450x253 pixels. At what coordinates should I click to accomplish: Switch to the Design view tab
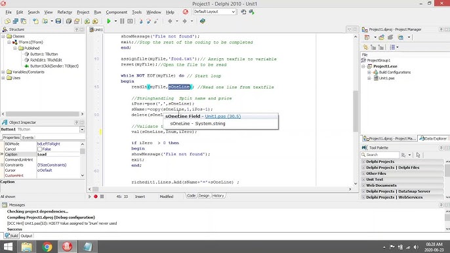coord(204,196)
